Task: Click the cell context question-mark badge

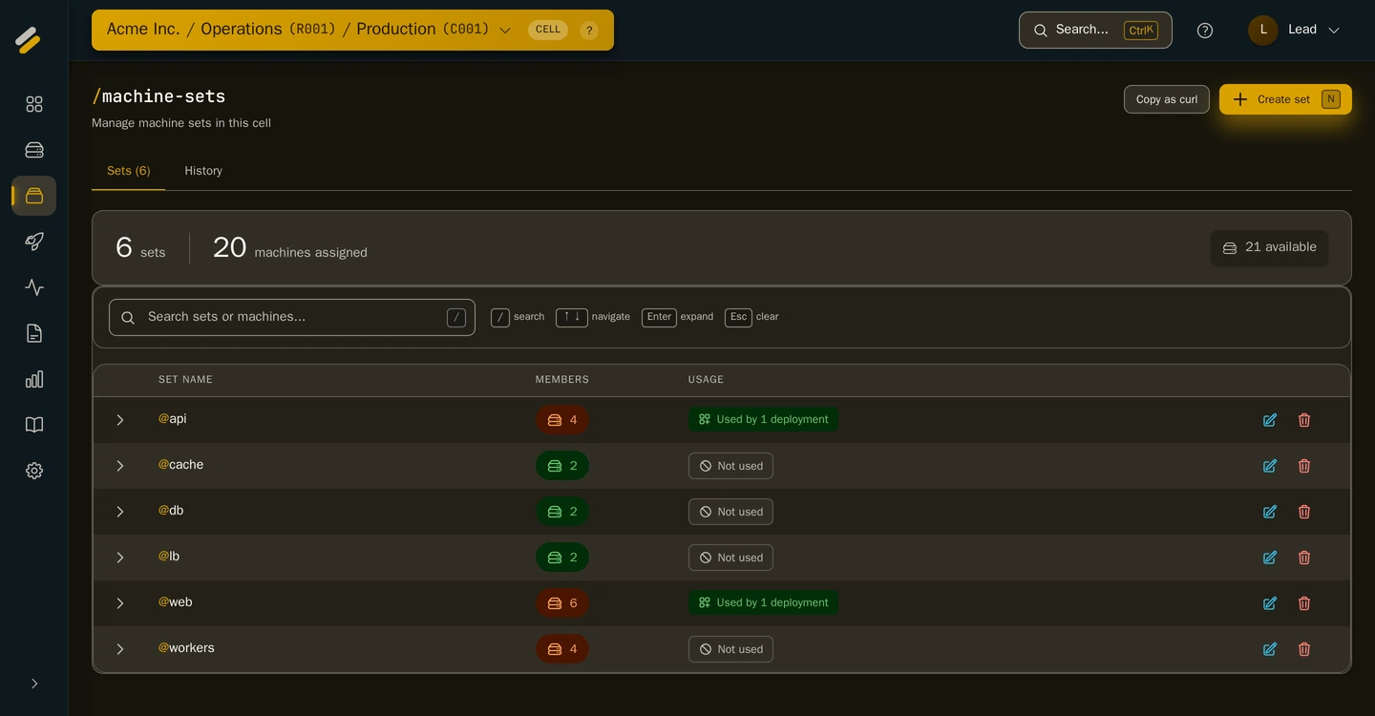Action: click(589, 30)
